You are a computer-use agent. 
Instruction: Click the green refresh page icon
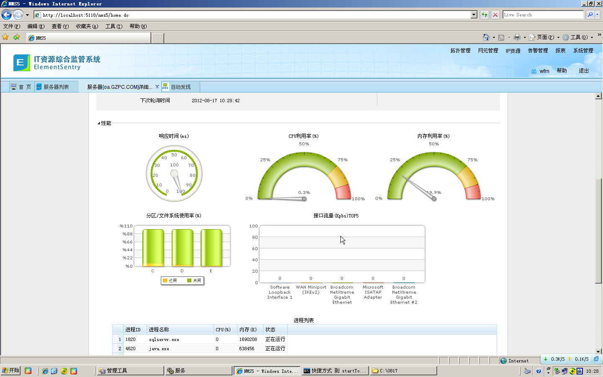click(484, 15)
